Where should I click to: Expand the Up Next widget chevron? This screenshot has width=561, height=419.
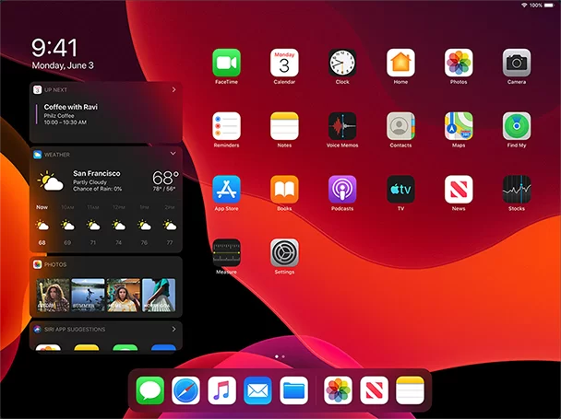click(x=173, y=89)
